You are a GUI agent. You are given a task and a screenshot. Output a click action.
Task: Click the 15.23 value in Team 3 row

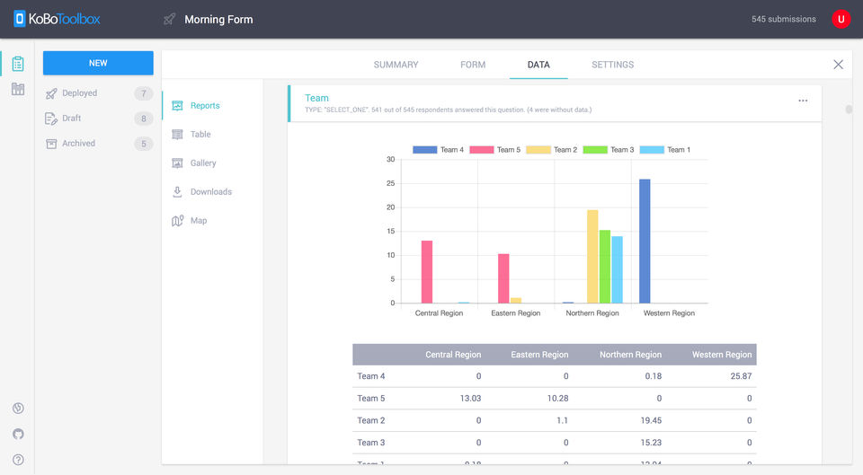[x=651, y=442]
